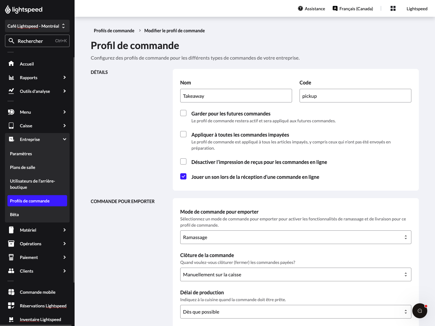Image resolution: width=435 pixels, height=326 pixels.
Task: Expand the Matériel section chevron
Action: [x=65, y=230]
